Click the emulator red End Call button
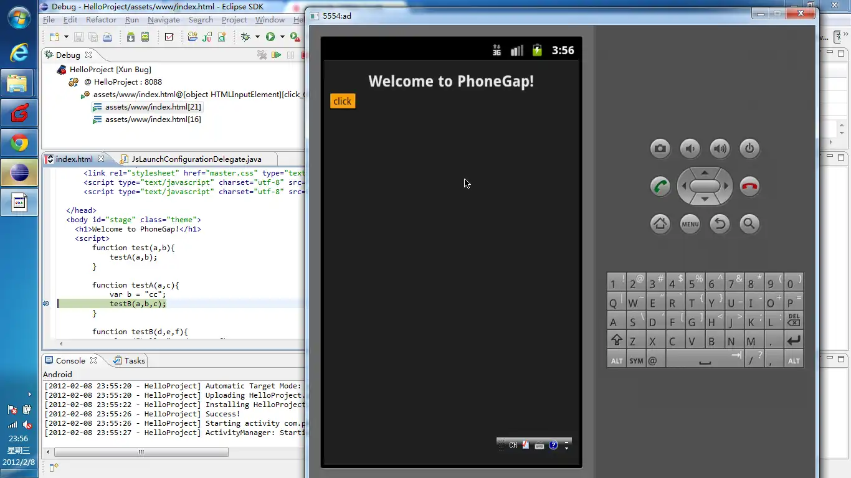 (x=749, y=186)
